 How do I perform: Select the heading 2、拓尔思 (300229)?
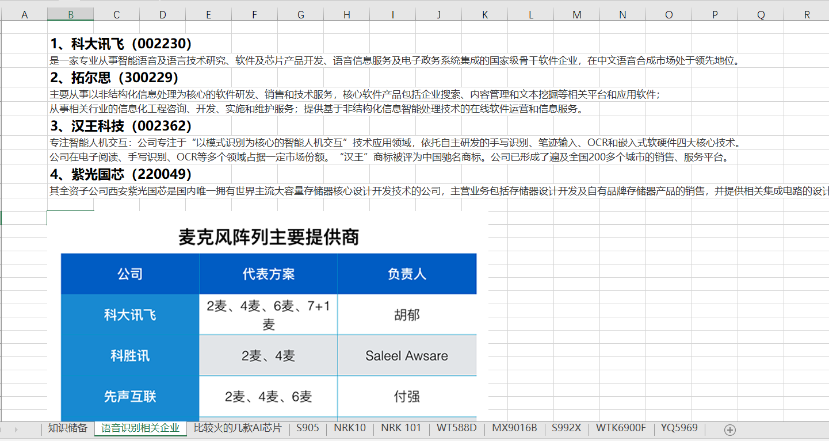pyautogui.click(x=114, y=77)
